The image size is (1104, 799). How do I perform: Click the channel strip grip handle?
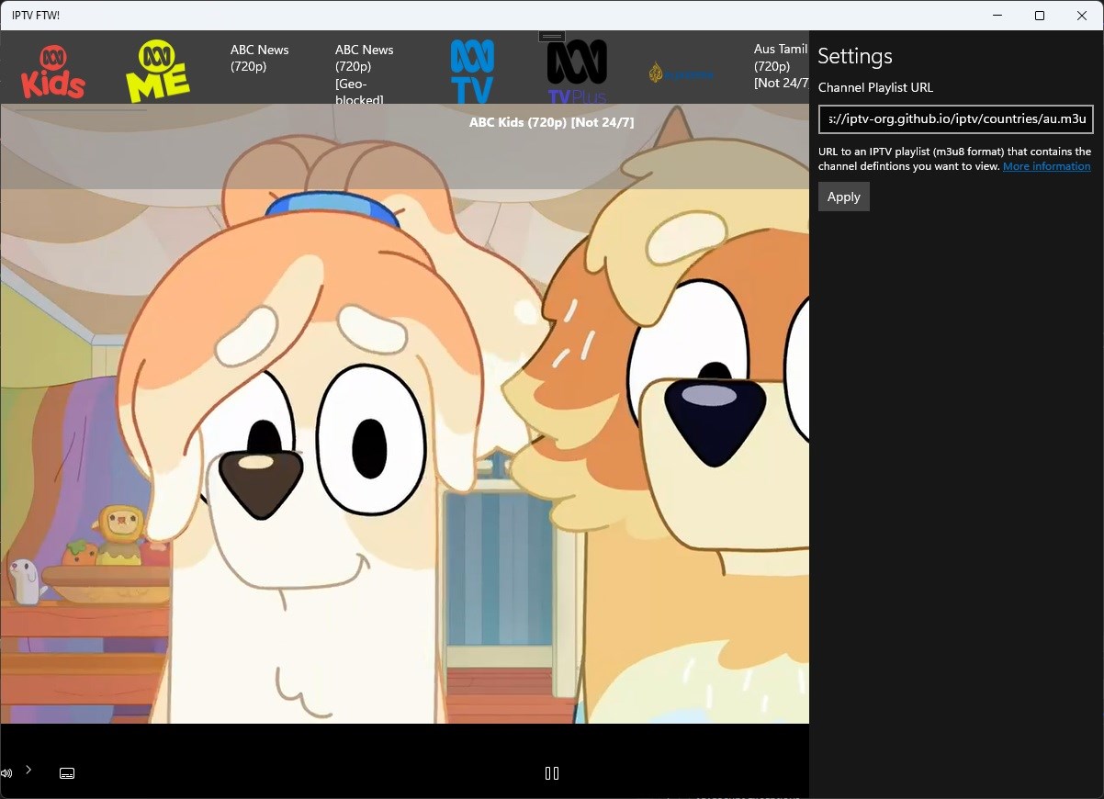[x=552, y=37]
